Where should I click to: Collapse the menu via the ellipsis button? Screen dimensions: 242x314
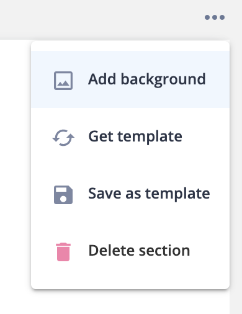coord(215,17)
